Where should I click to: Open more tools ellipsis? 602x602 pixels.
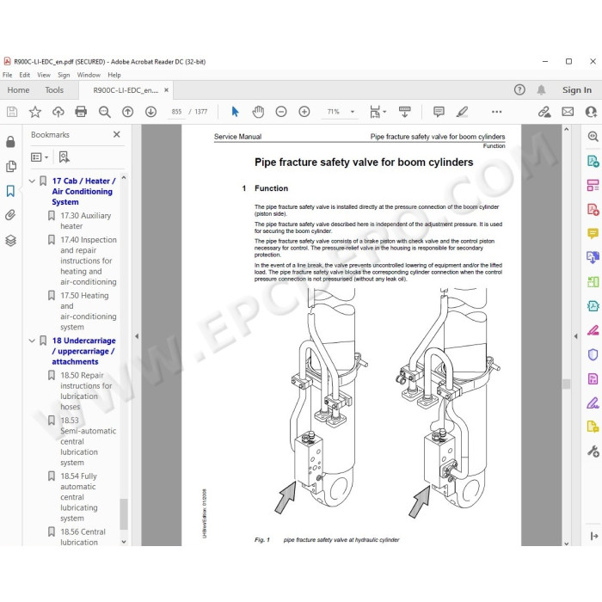(x=496, y=112)
